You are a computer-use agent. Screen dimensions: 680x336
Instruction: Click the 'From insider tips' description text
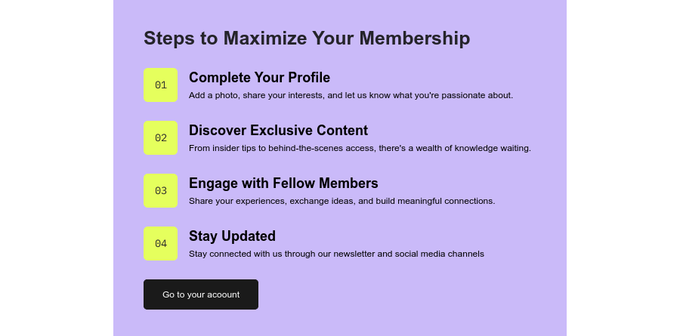click(x=360, y=148)
